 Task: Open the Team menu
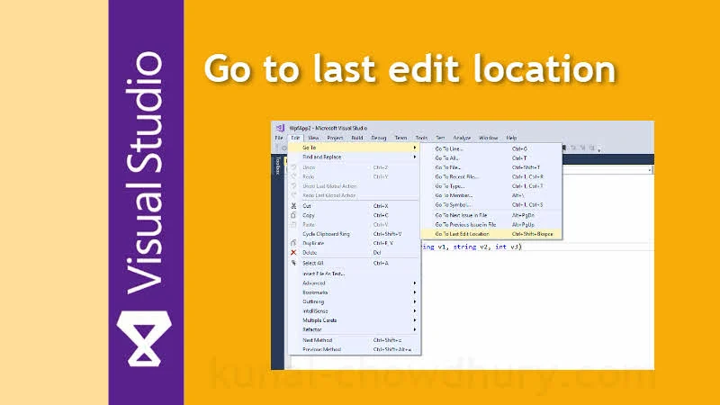pyautogui.click(x=400, y=138)
